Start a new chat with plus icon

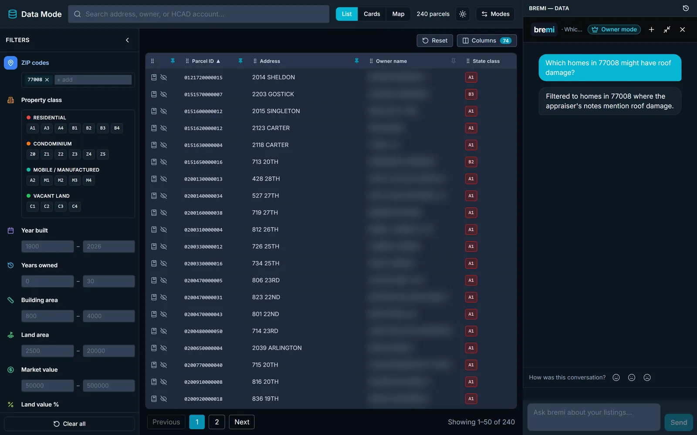point(651,30)
